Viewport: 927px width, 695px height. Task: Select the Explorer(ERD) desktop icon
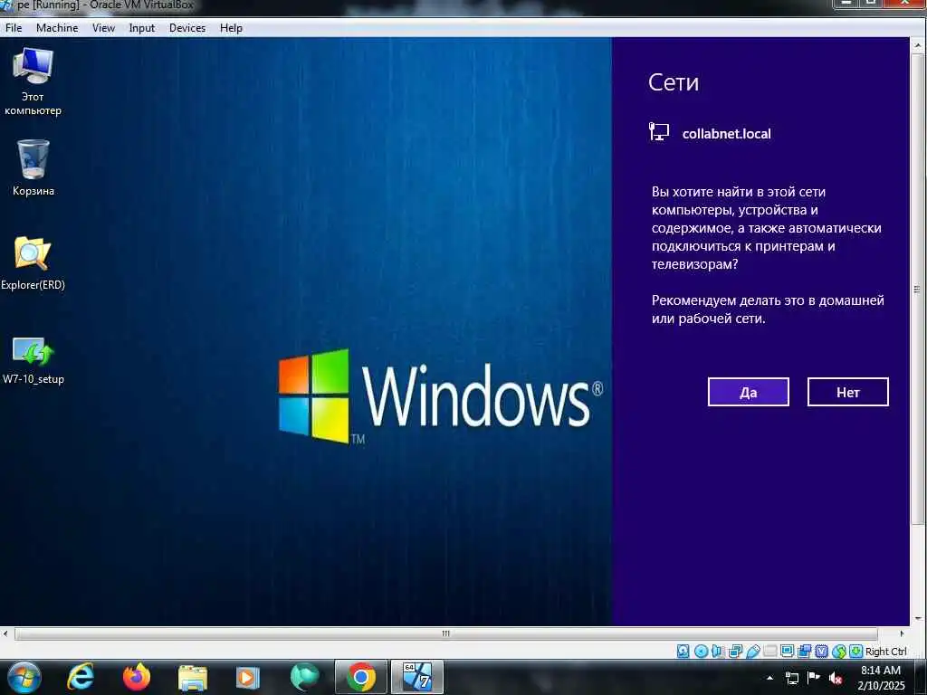[x=33, y=263]
